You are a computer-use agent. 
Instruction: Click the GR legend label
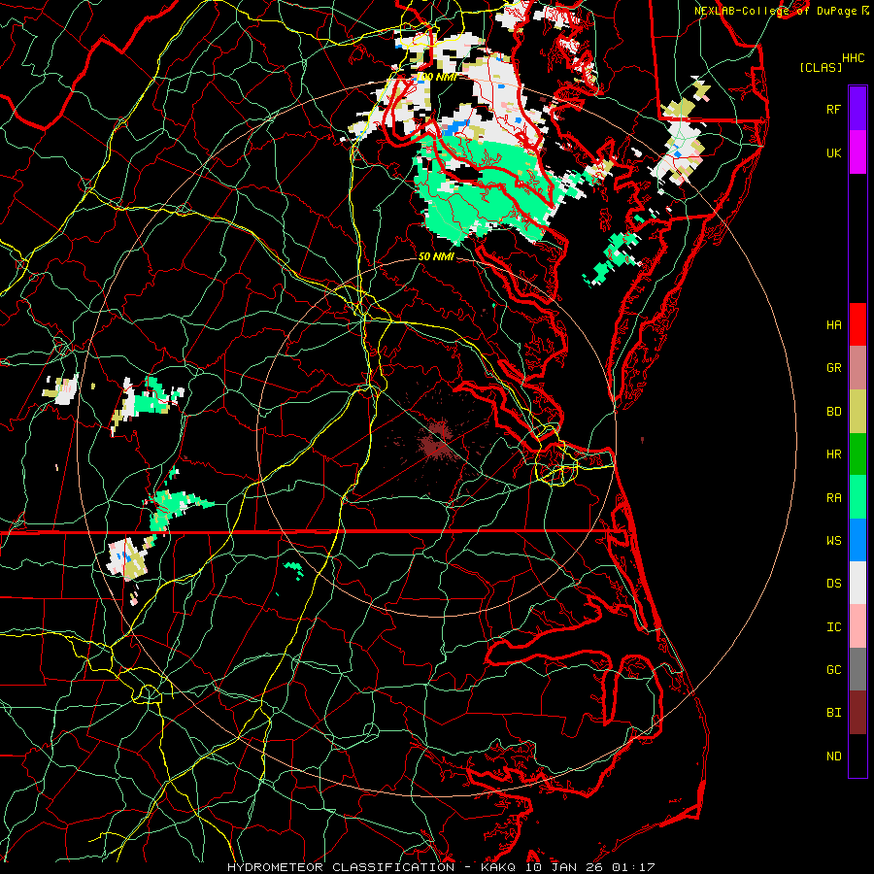(833, 367)
